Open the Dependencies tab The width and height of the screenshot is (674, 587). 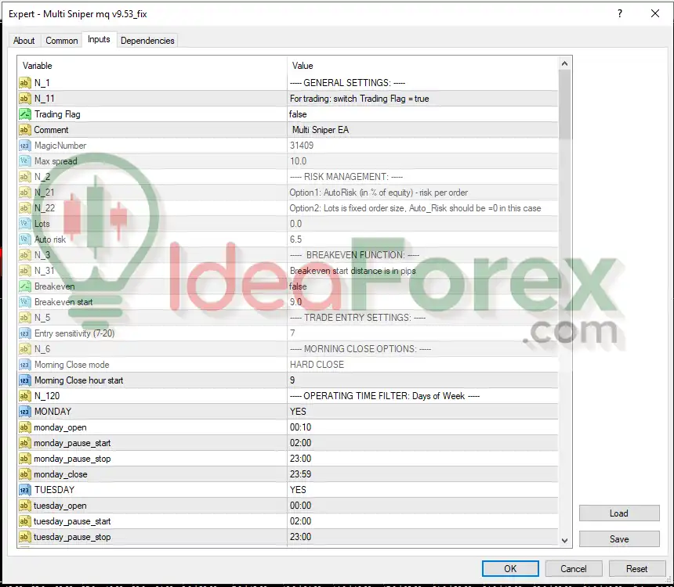click(x=147, y=41)
